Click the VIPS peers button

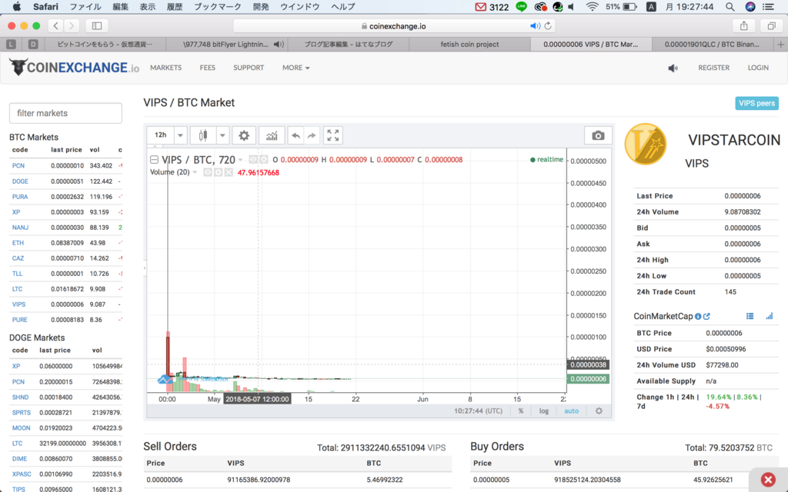coord(756,104)
